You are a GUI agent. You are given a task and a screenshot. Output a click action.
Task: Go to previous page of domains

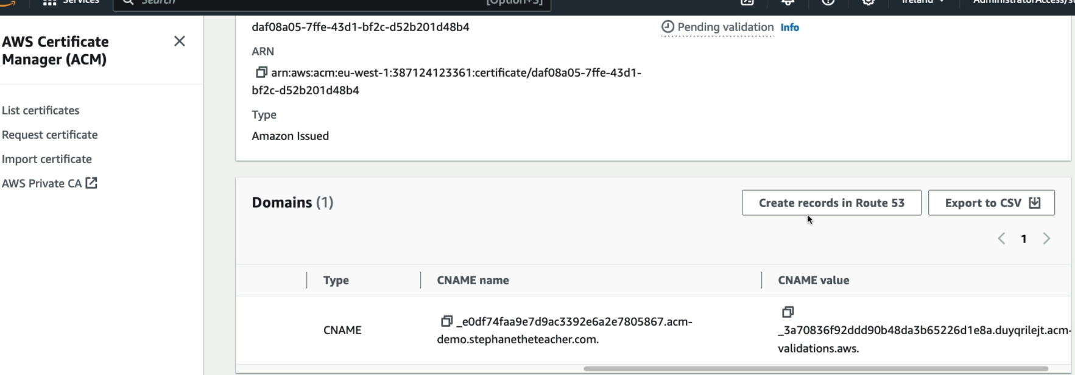(1001, 239)
